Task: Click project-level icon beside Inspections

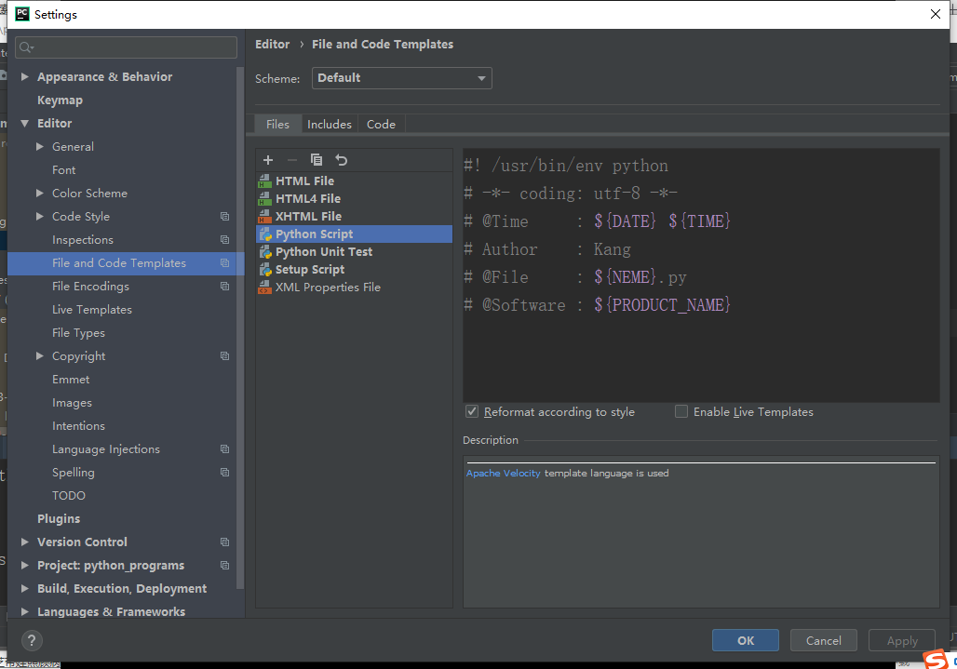Action: [x=224, y=240]
